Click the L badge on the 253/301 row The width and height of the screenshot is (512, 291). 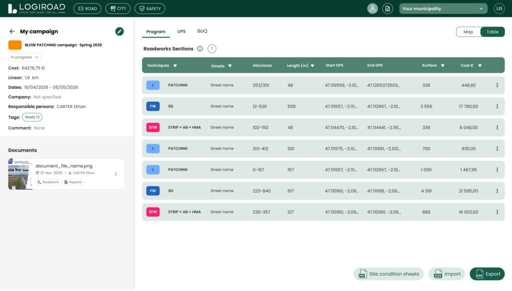[153, 85]
